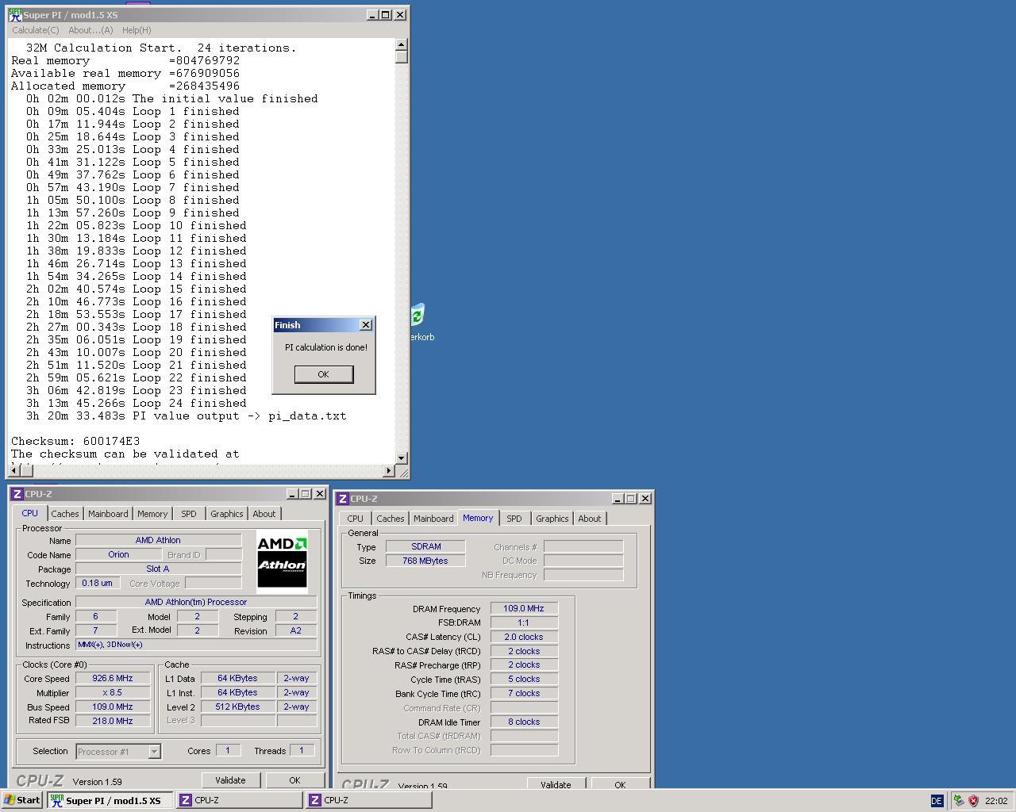
Task: Click Validate in CPU-Z CPU window
Action: [x=230, y=780]
